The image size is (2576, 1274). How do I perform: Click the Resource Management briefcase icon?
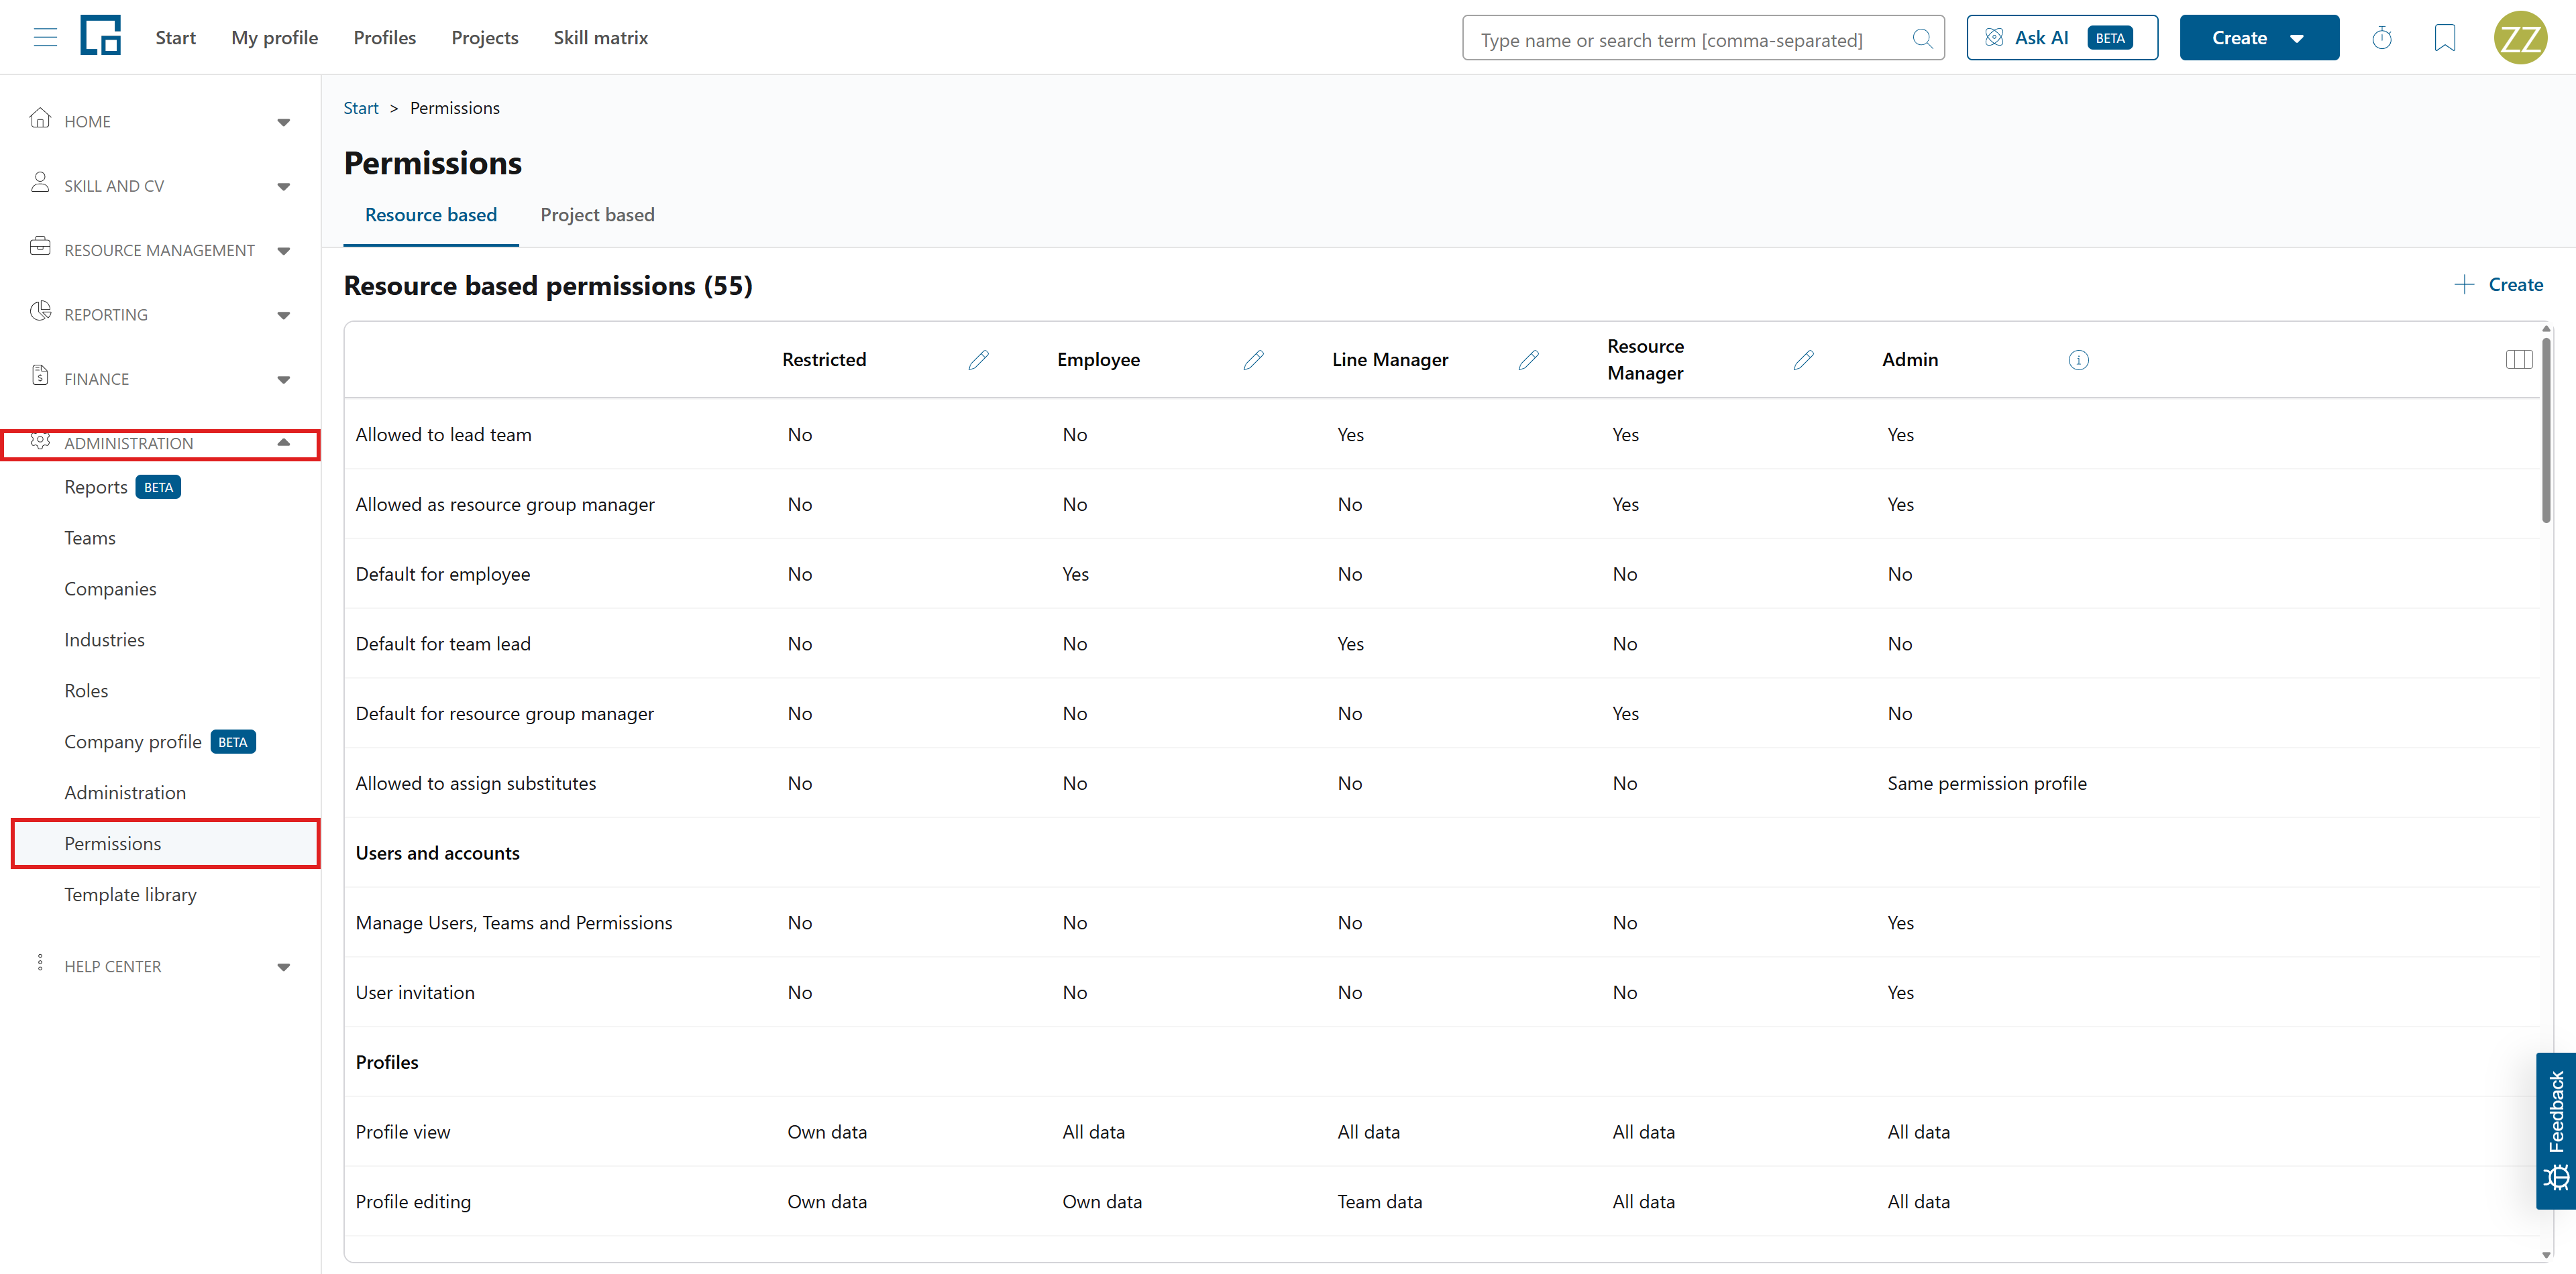40,247
